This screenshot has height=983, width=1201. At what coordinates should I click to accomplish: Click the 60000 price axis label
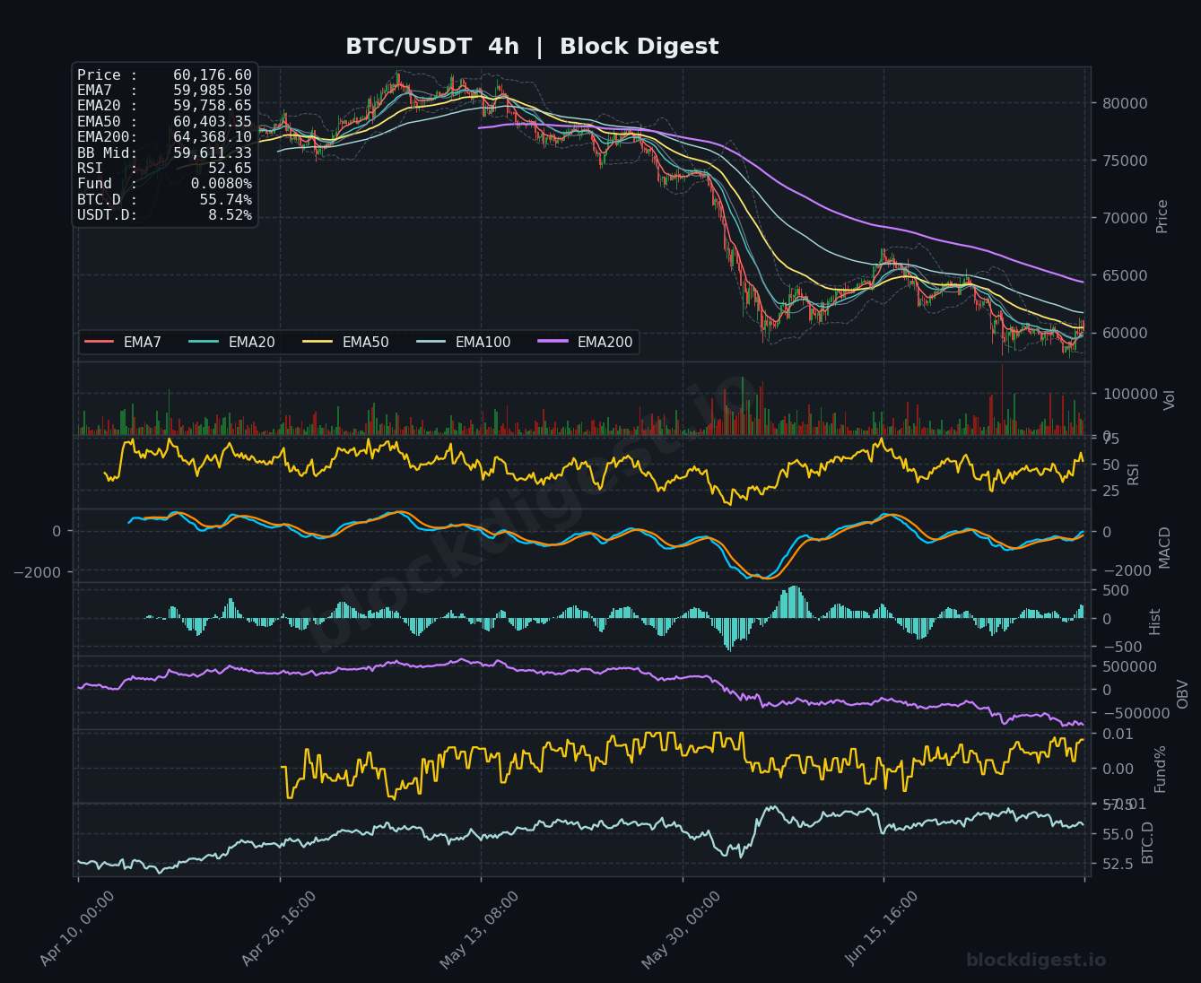coord(1125,333)
